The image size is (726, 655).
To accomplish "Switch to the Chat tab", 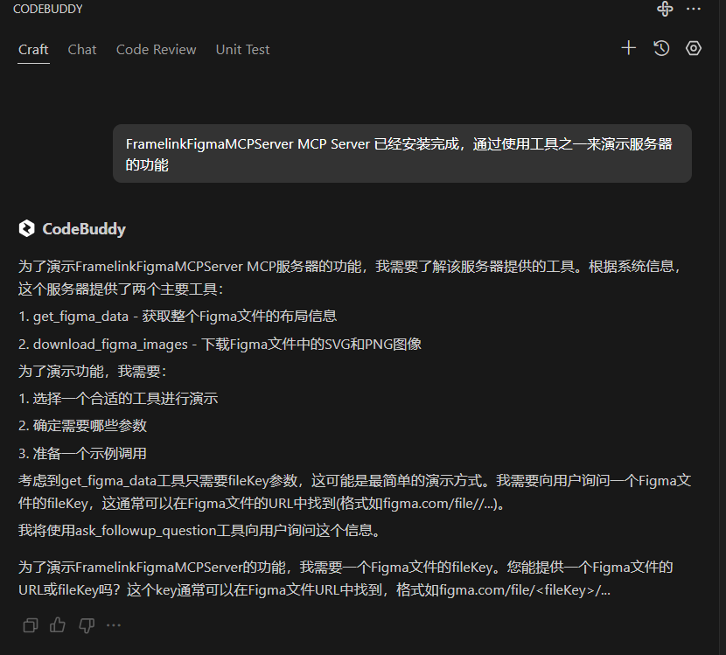I will coord(82,50).
